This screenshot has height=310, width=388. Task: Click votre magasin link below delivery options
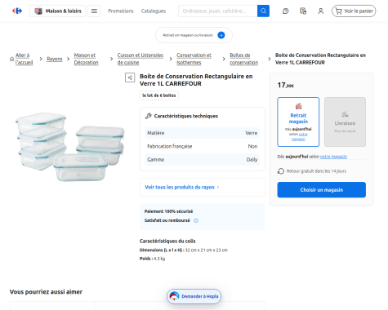tap(333, 157)
